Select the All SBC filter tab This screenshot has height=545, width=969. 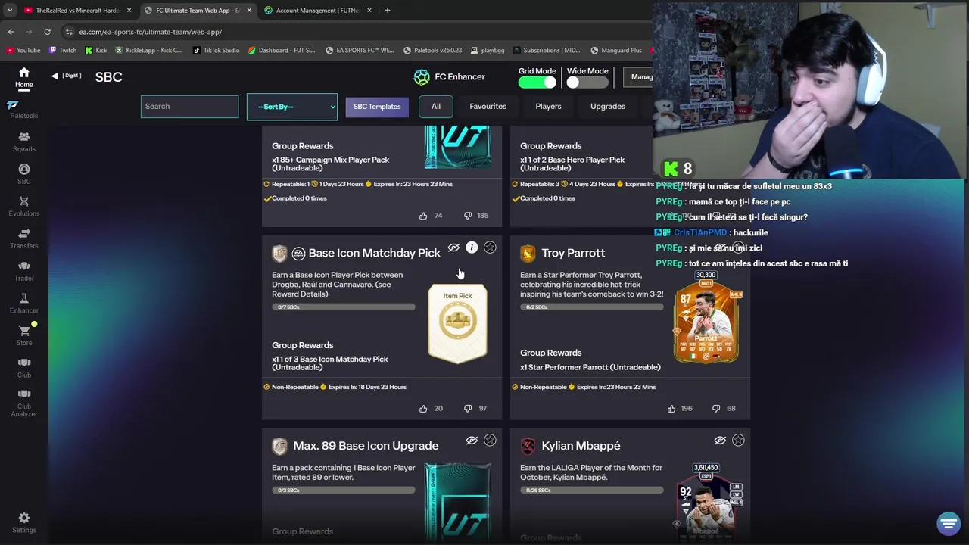436,107
